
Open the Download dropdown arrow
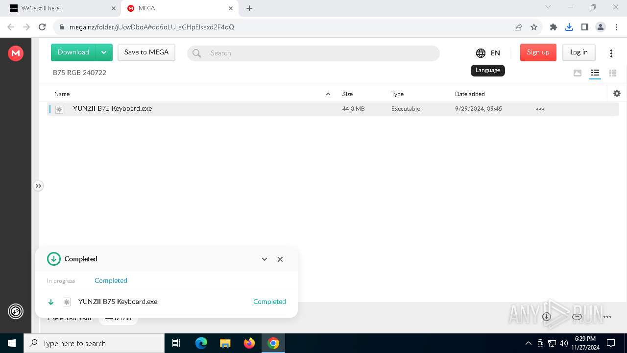coord(104,52)
